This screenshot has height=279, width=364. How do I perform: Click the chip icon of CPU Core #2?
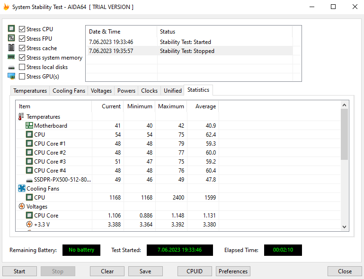pyautogui.click(x=29, y=153)
